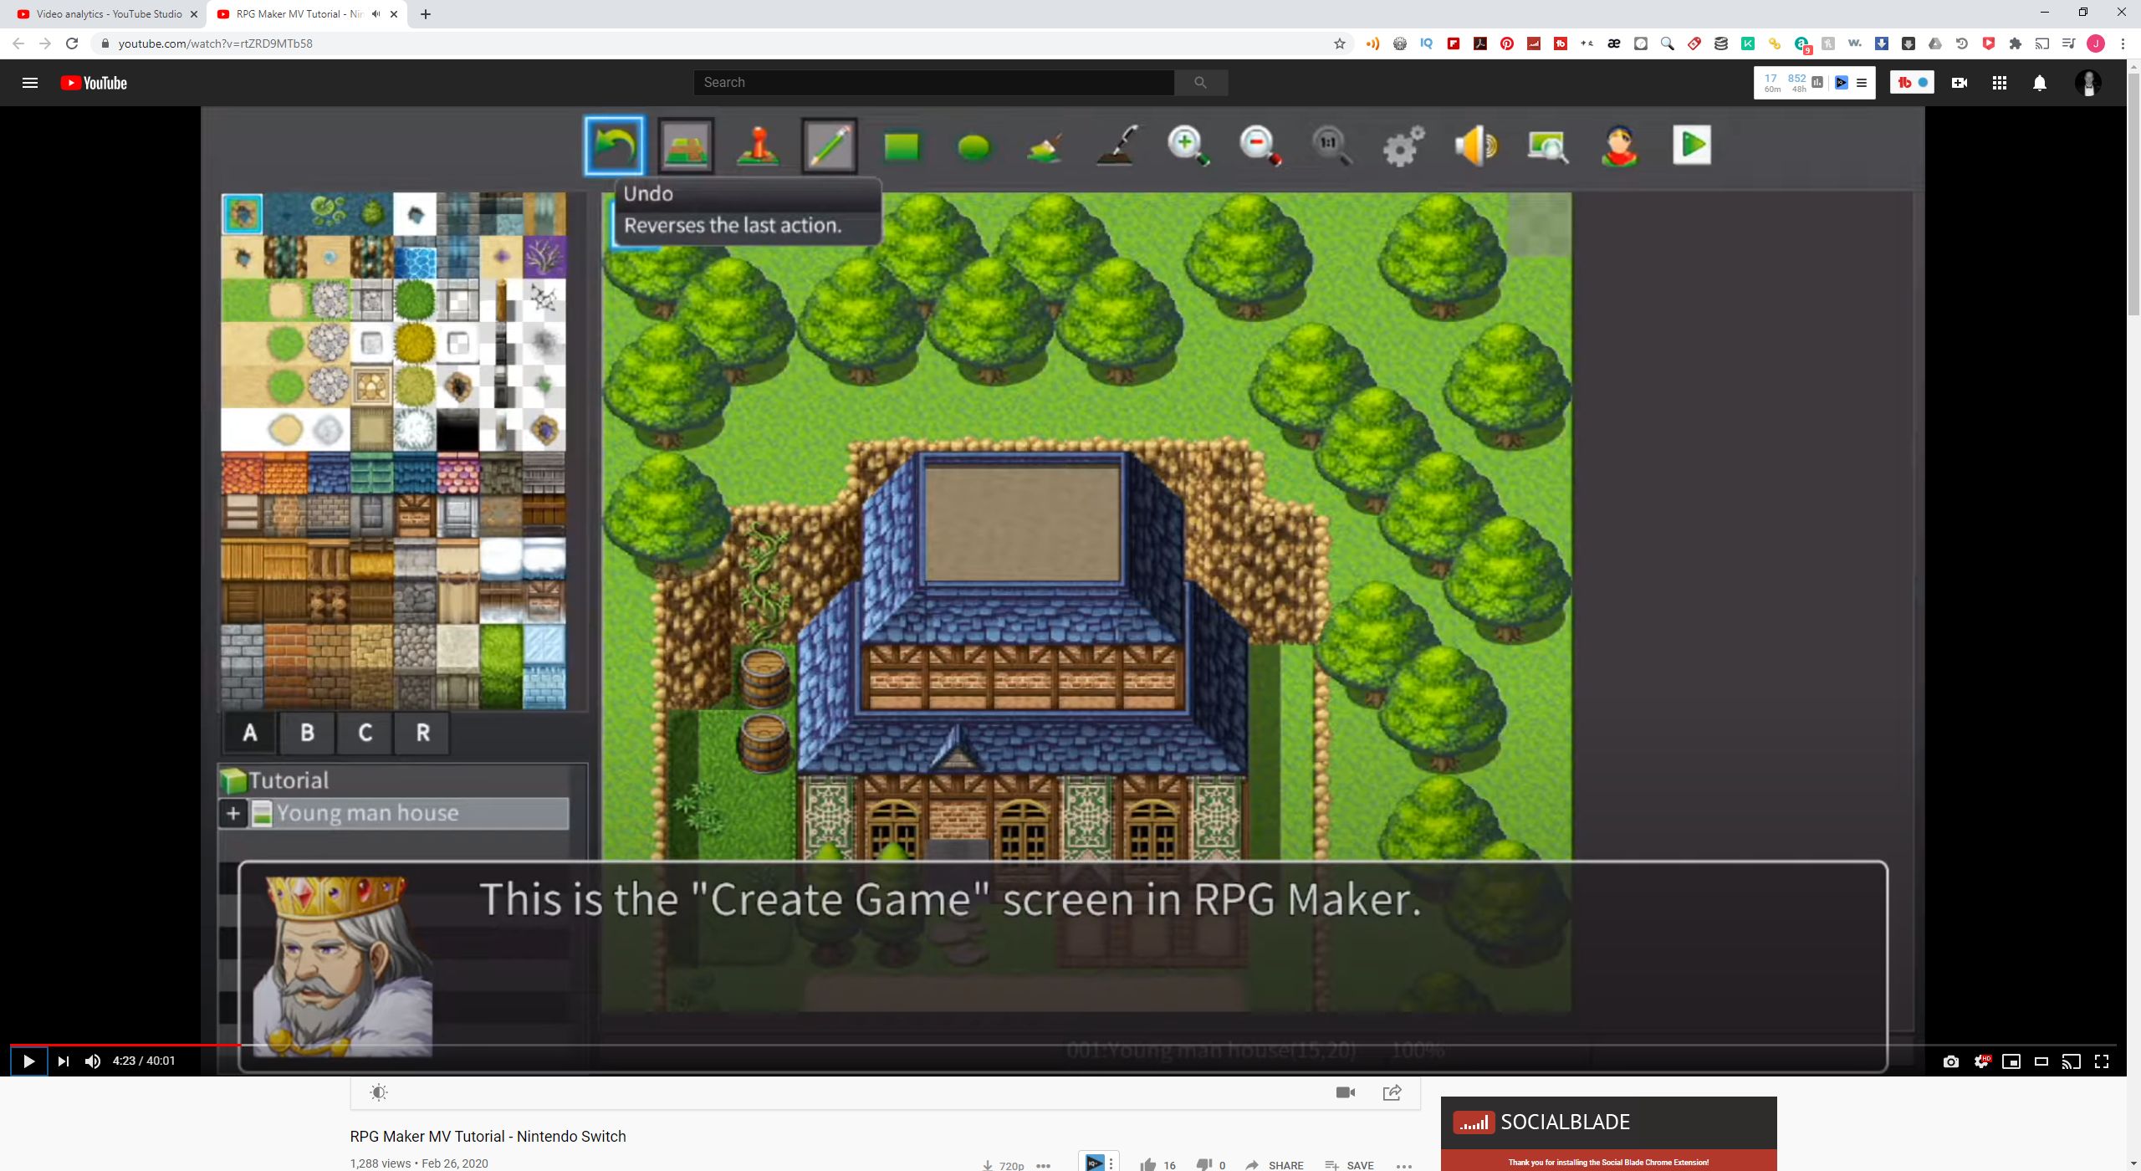
Task: Select tileset tab R
Action: point(423,733)
